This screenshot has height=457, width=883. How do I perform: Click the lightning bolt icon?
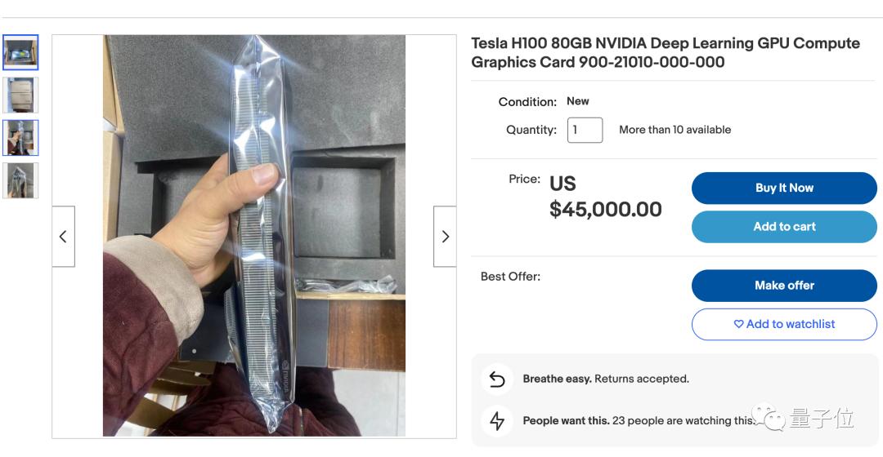(497, 420)
